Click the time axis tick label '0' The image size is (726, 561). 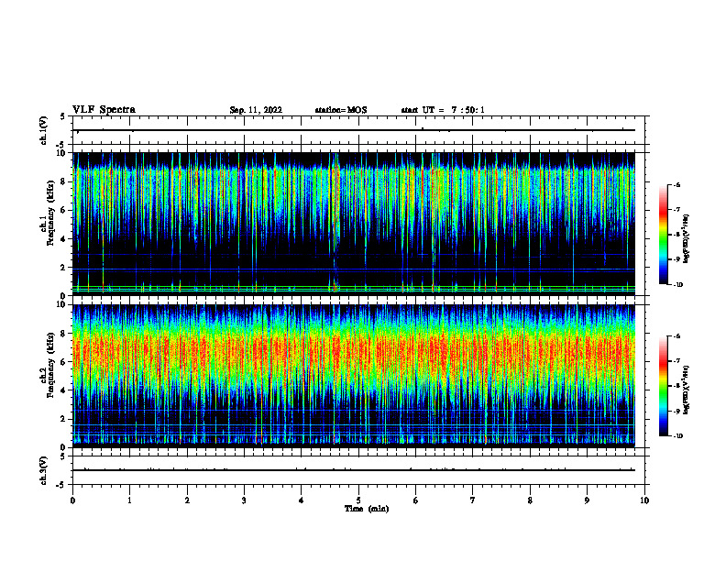coord(72,500)
